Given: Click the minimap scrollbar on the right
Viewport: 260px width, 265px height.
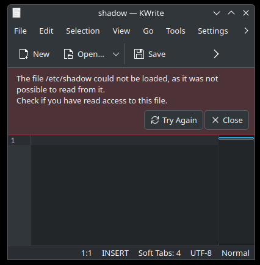Looking at the screenshot, I should [x=236, y=190].
